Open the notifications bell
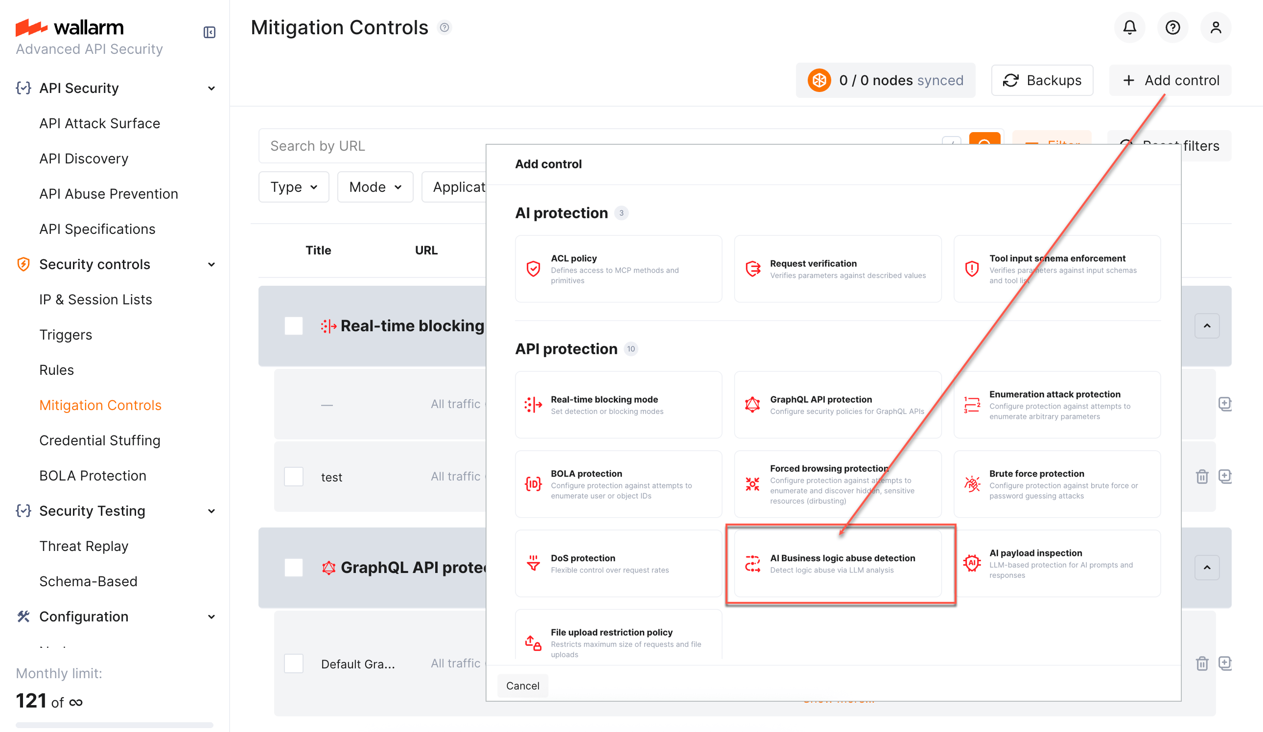 tap(1129, 27)
